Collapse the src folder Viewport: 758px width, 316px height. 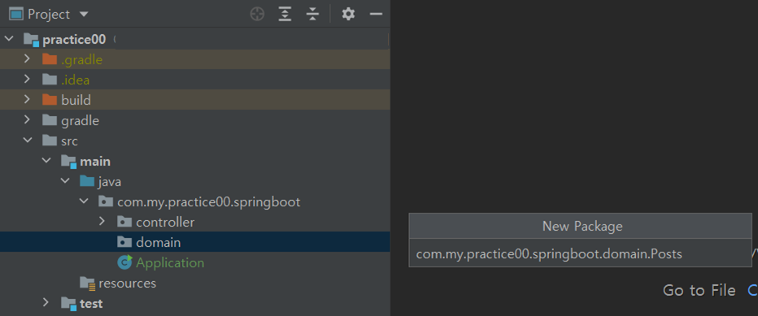(x=28, y=141)
